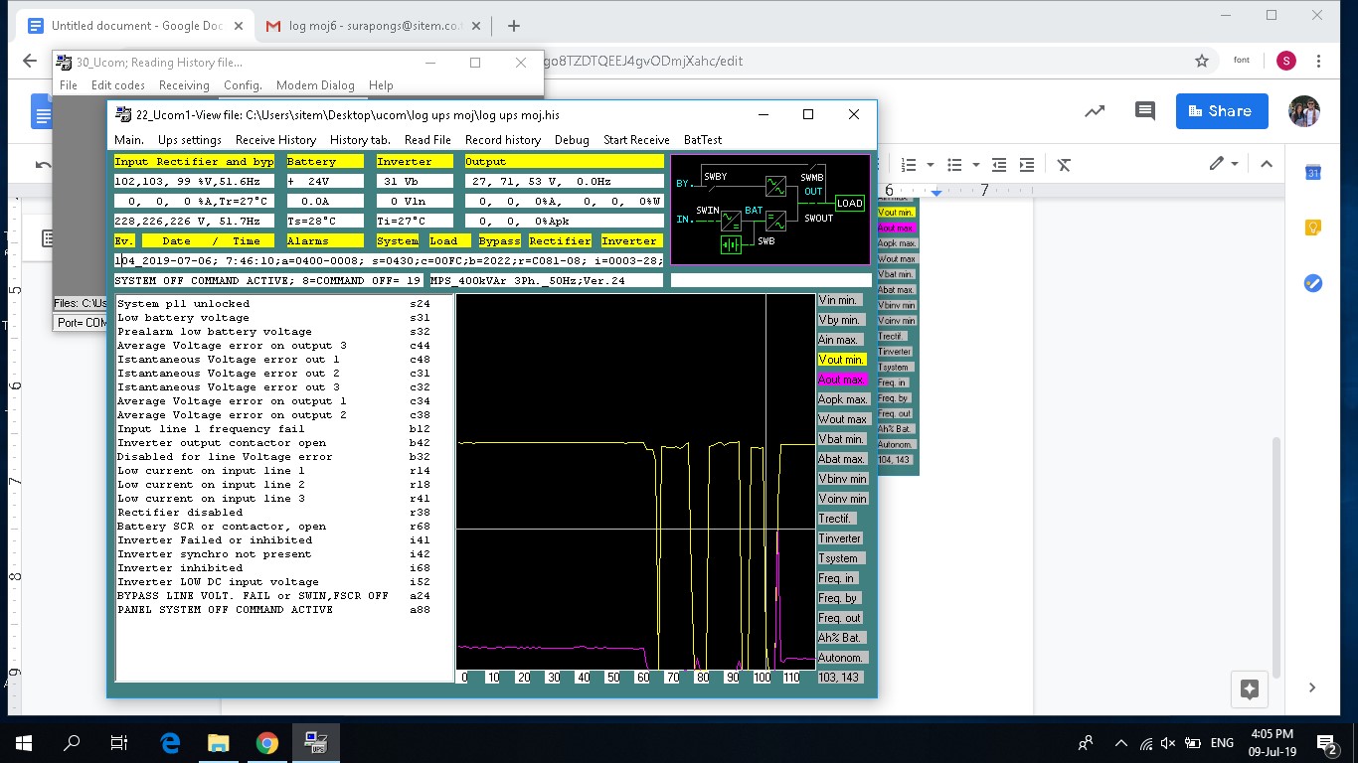This screenshot has height=763, width=1358.
Task: Click the Freq. by button beside graph
Action: 839,598
